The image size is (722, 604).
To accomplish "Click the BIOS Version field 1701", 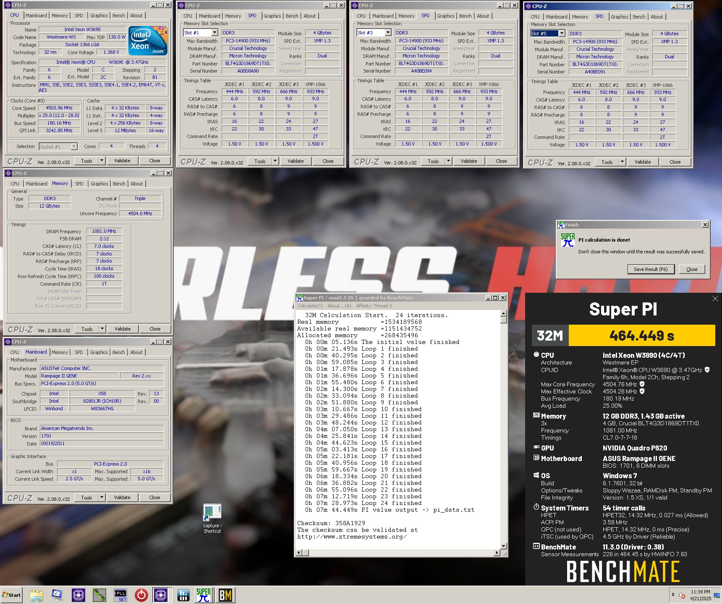I will click(102, 436).
